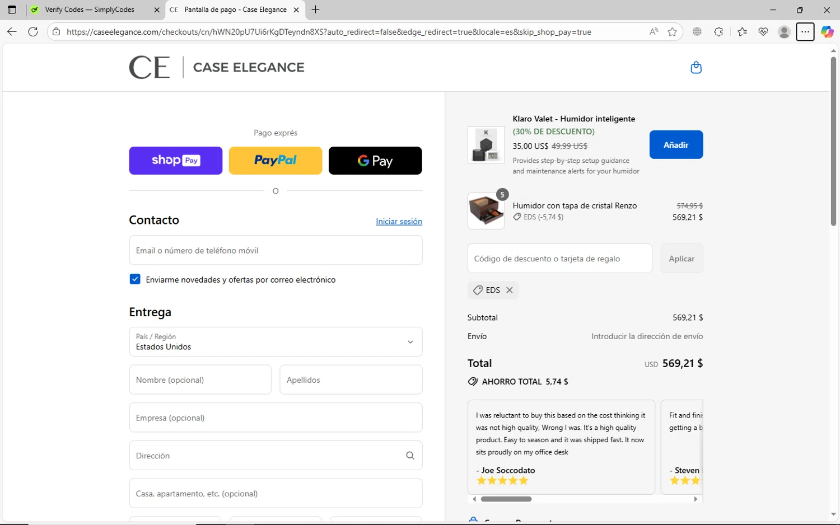Focus the Empresa (opcional) field
The width and height of the screenshot is (840, 525).
276,418
